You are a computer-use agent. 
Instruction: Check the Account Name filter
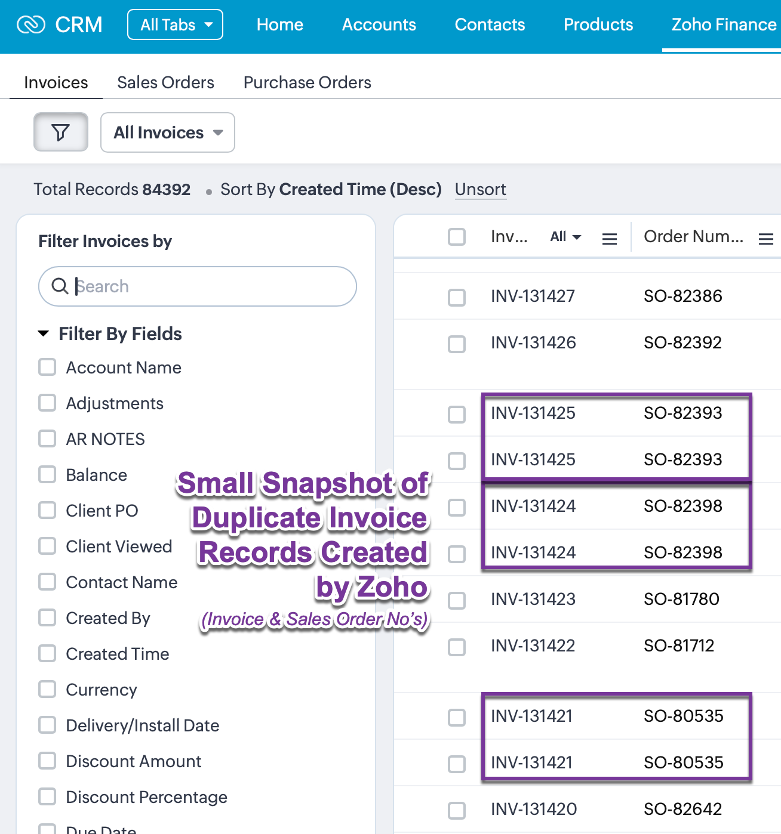point(47,367)
